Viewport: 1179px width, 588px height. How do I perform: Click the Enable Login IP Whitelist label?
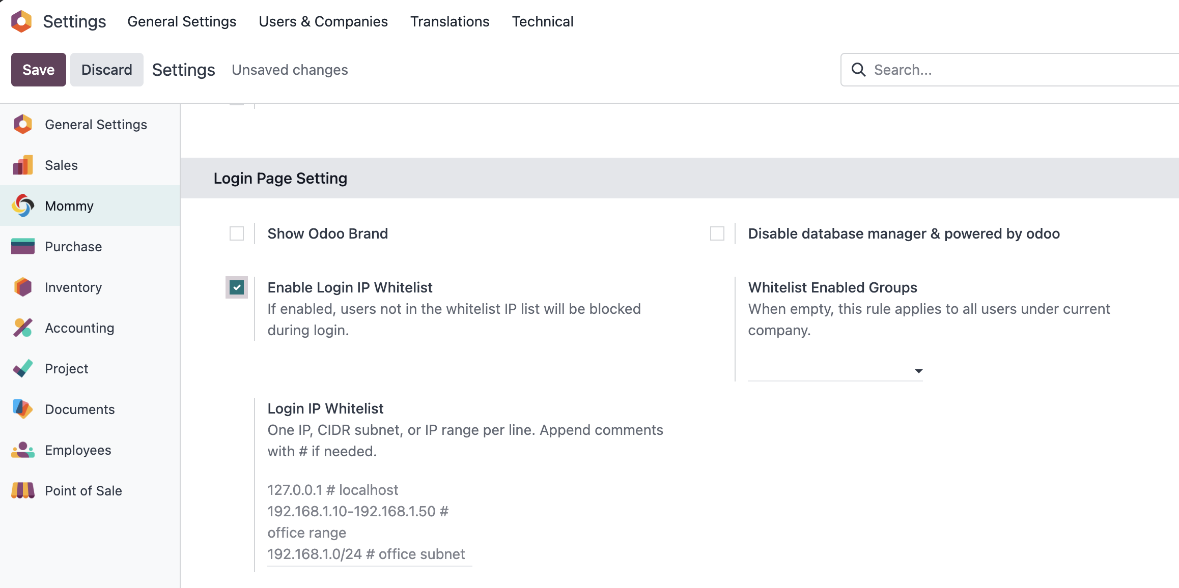point(350,287)
